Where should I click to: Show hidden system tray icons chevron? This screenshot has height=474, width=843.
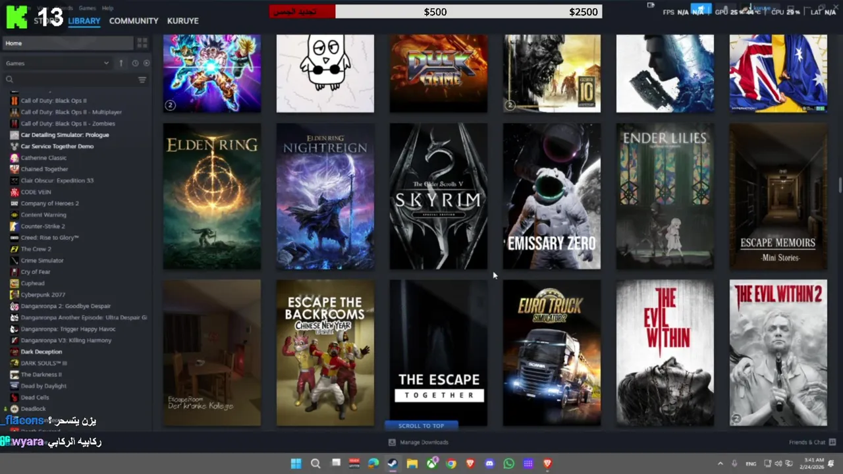pyautogui.click(x=720, y=463)
